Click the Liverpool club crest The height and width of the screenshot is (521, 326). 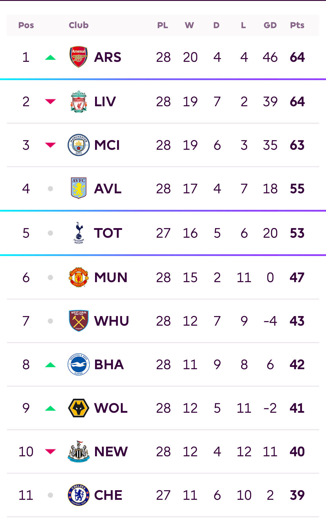[x=79, y=102]
